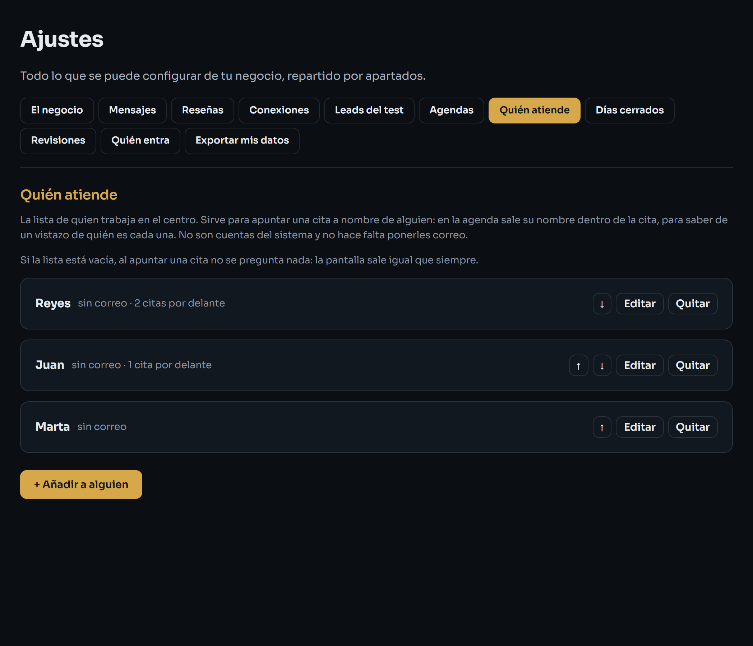Edit the Juan entry
This screenshot has height=646, width=753.
pyautogui.click(x=639, y=365)
